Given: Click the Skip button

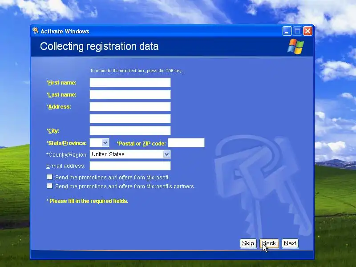Looking at the screenshot, I should pyautogui.click(x=248, y=243).
